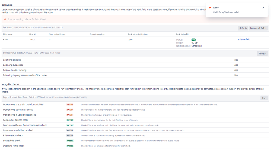Screen dimensions: 271x150
Task: Click the FAILED badge for Marker rows present check
Action: (x=70, y=105)
